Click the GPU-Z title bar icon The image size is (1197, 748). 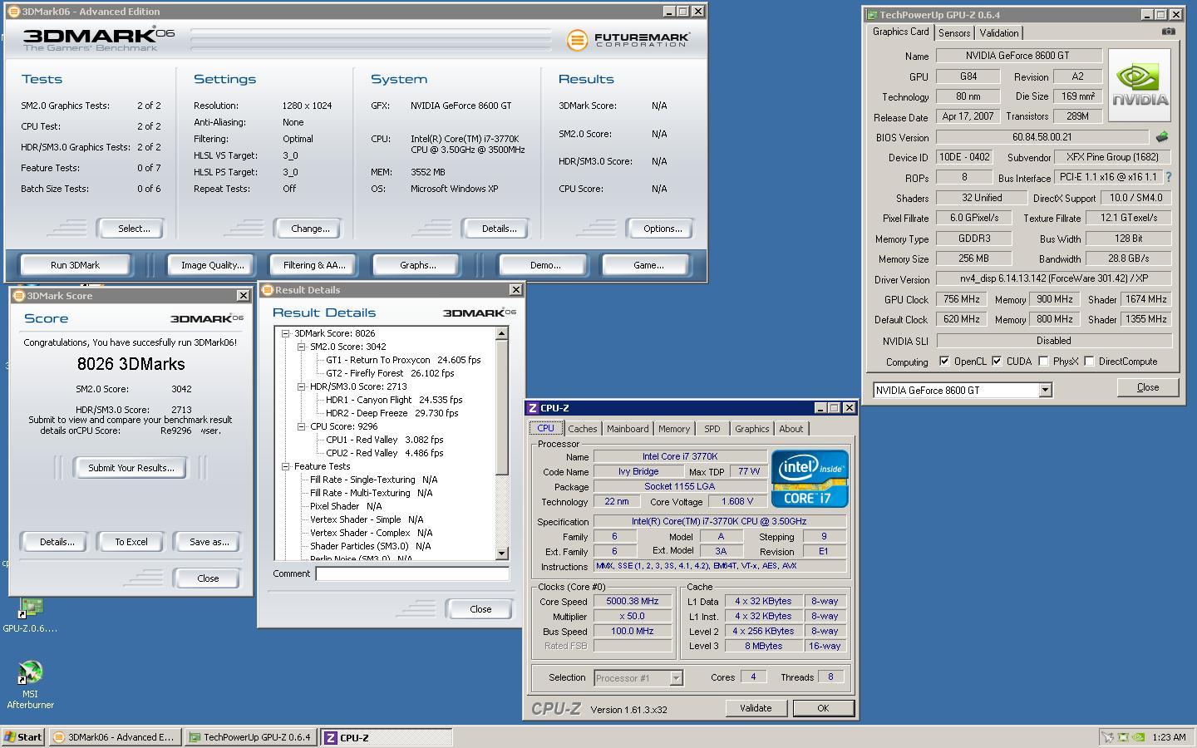872,15
